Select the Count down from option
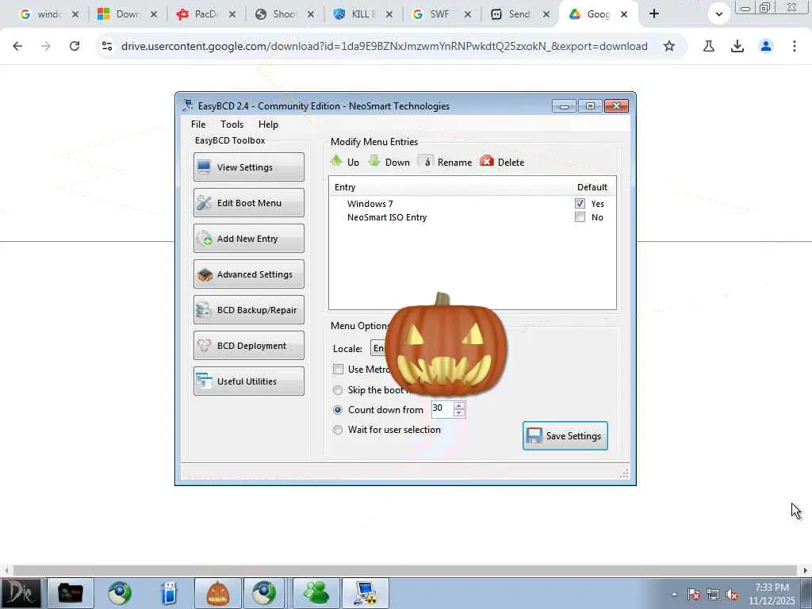This screenshot has width=812, height=609. (x=338, y=410)
